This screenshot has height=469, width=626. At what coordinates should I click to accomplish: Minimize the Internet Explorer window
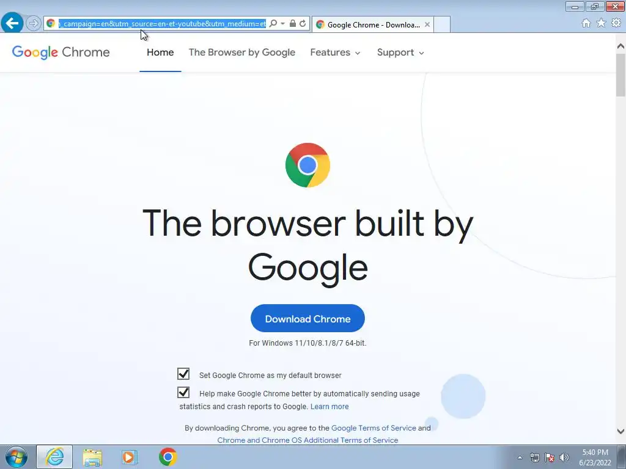point(575,6)
